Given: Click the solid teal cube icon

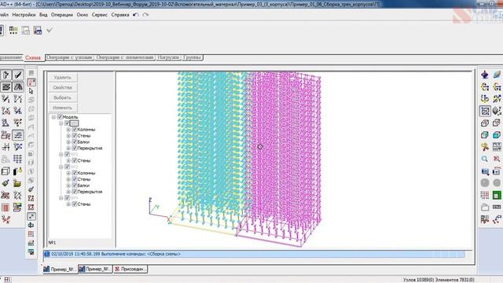Looking at the screenshot, I should [x=497, y=135].
